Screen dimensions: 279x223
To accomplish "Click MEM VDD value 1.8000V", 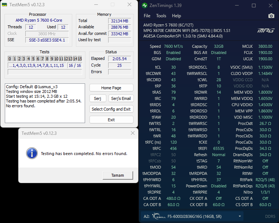I will coord(265,92).
